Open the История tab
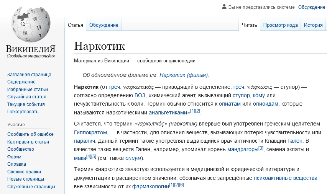The width and height of the screenshot is (327, 194). 313,25
